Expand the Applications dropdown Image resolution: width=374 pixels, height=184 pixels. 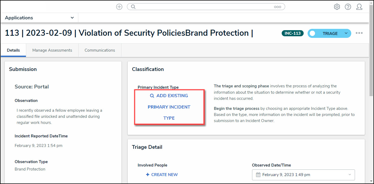click(72, 18)
